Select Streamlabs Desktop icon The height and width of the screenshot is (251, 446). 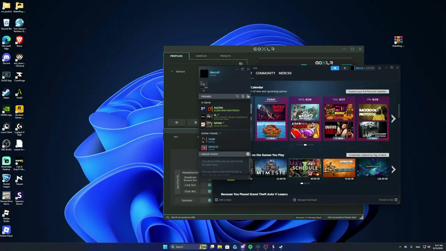click(6, 164)
